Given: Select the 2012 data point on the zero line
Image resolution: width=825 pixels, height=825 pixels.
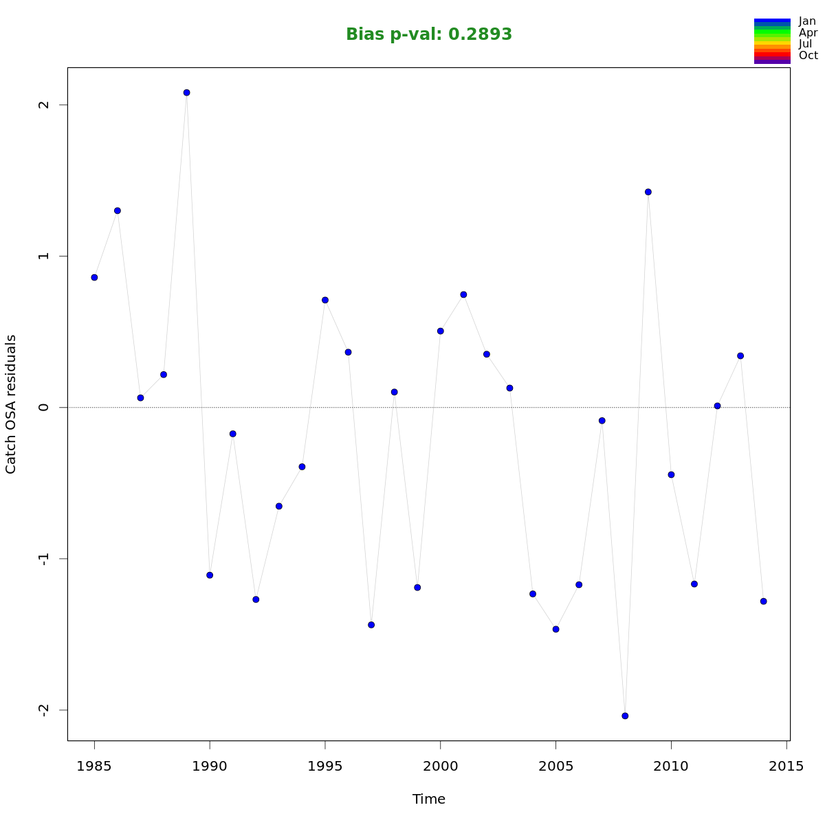Looking at the screenshot, I should point(717,406).
